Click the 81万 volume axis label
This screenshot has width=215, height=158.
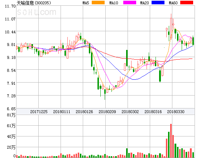coord(11,115)
